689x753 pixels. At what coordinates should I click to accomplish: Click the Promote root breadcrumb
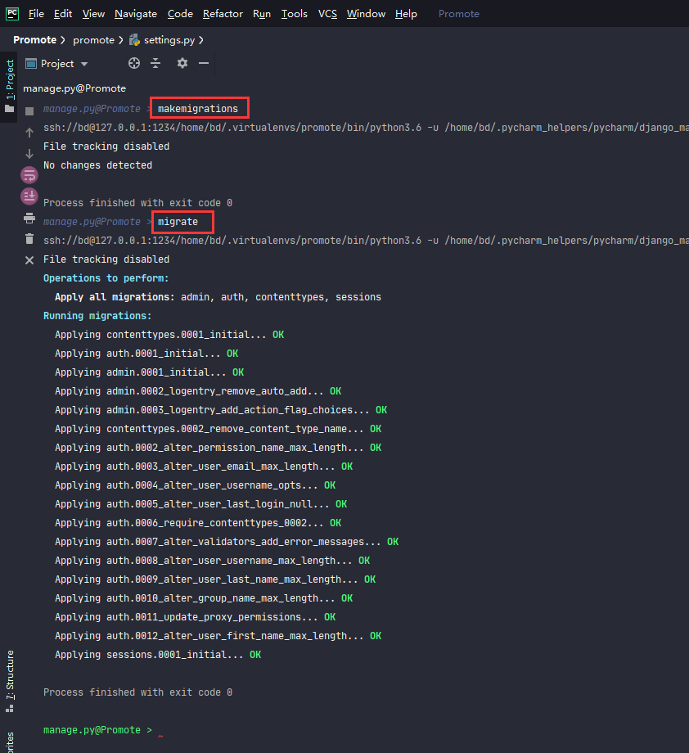point(34,40)
